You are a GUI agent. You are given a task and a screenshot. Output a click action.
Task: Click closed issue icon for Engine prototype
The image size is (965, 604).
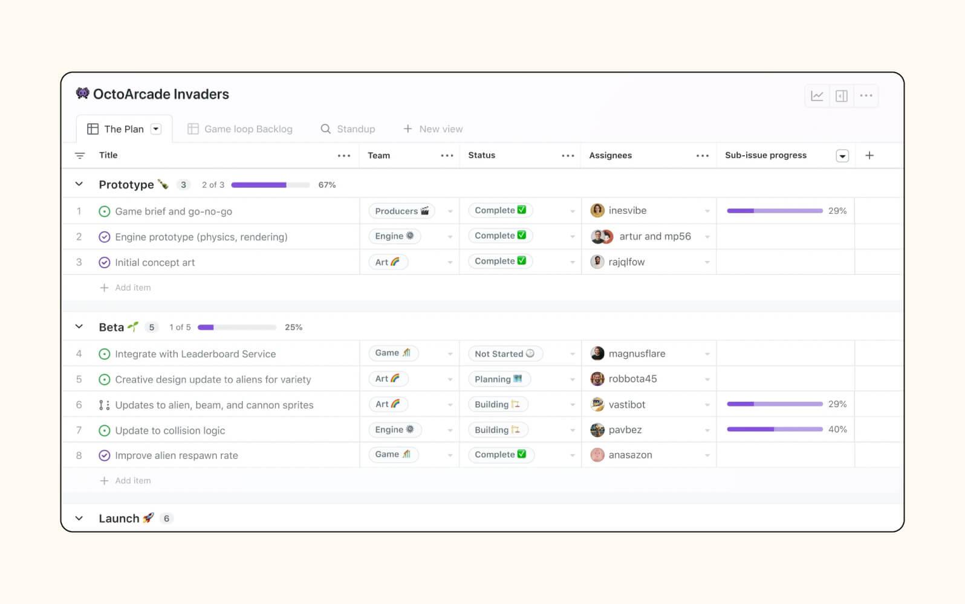[105, 237]
